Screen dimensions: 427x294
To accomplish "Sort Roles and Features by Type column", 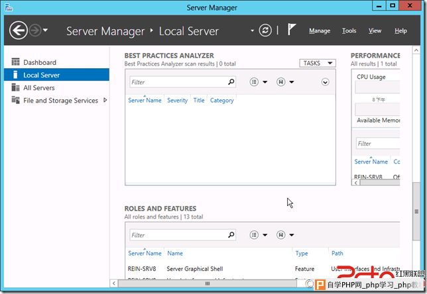I will click(x=302, y=253).
